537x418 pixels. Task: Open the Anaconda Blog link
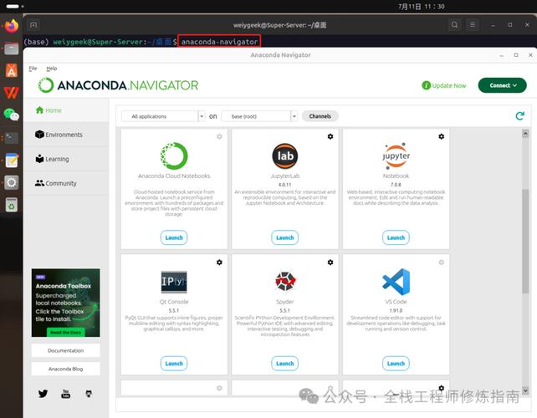point(66,369)
